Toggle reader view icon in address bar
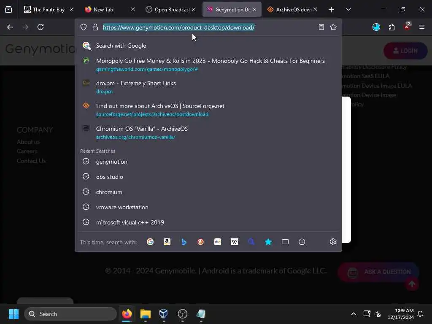 pyautogui.click(x=321, y=27)
